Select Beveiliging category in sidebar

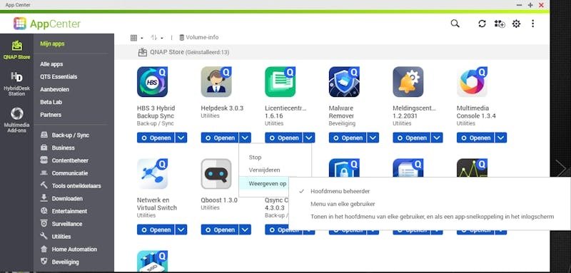point(59,262)
